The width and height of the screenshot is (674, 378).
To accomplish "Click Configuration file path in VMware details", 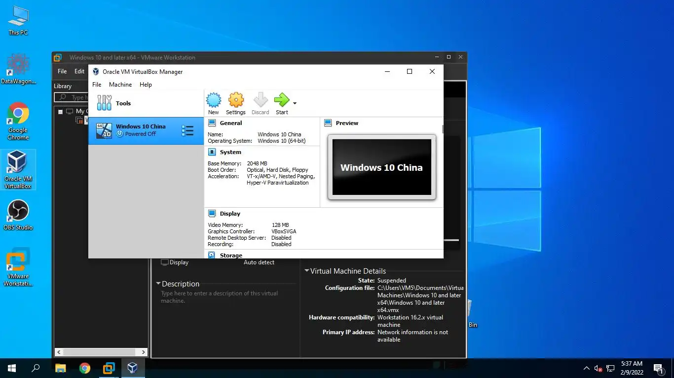I will pos(419,299).
